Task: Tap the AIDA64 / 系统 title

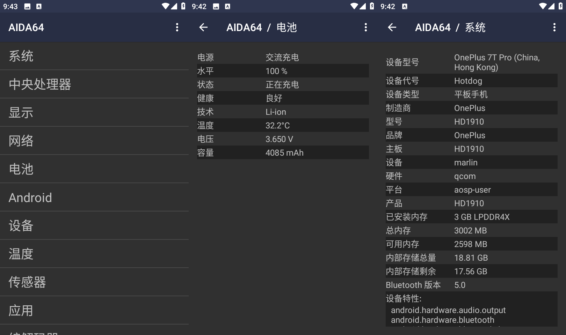Action: pos(450,28)
